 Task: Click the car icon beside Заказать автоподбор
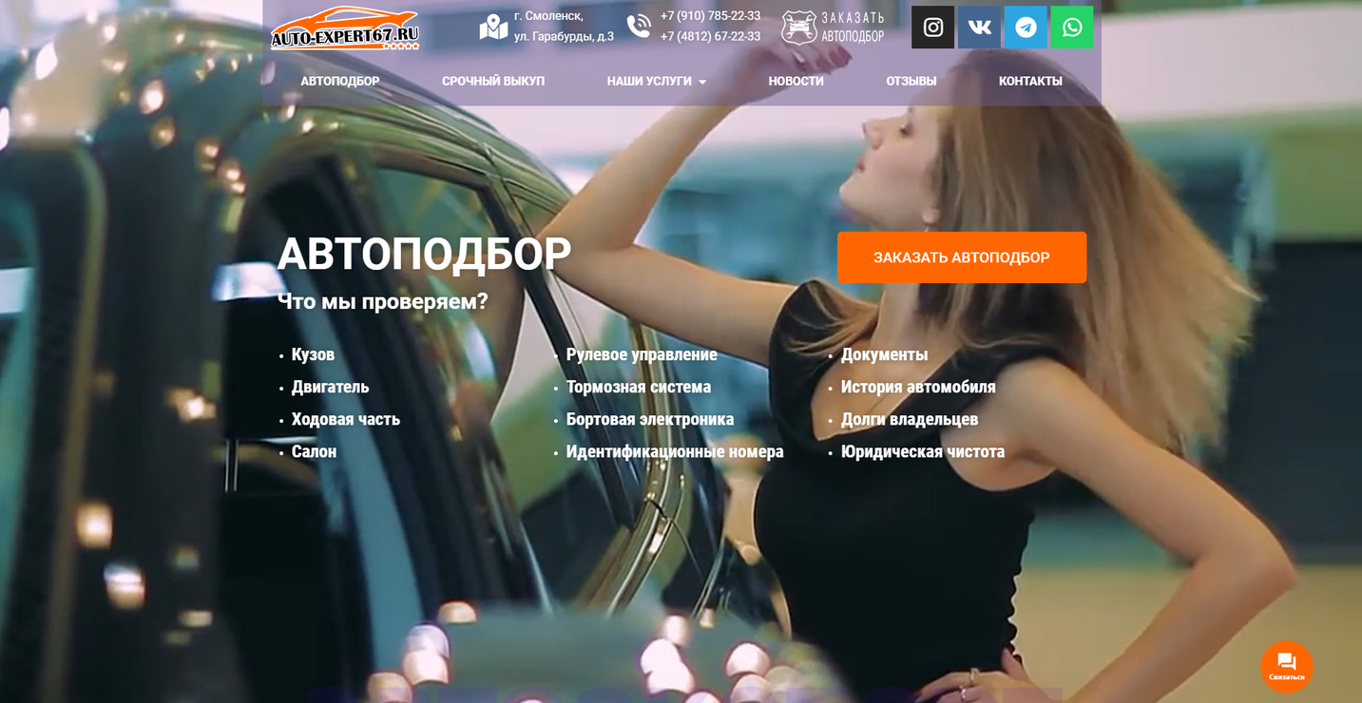[x=798, y=28]
